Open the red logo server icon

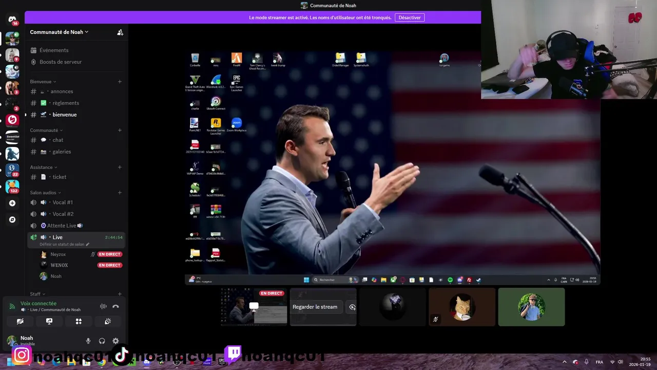tap(12, 120)
